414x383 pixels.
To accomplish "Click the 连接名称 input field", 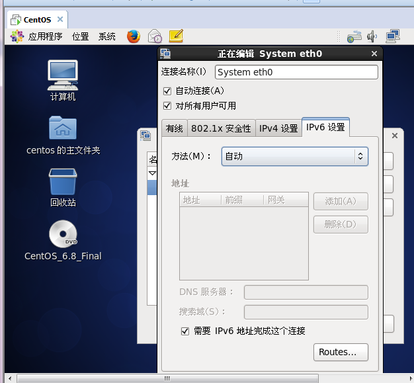I will (296, 72).
